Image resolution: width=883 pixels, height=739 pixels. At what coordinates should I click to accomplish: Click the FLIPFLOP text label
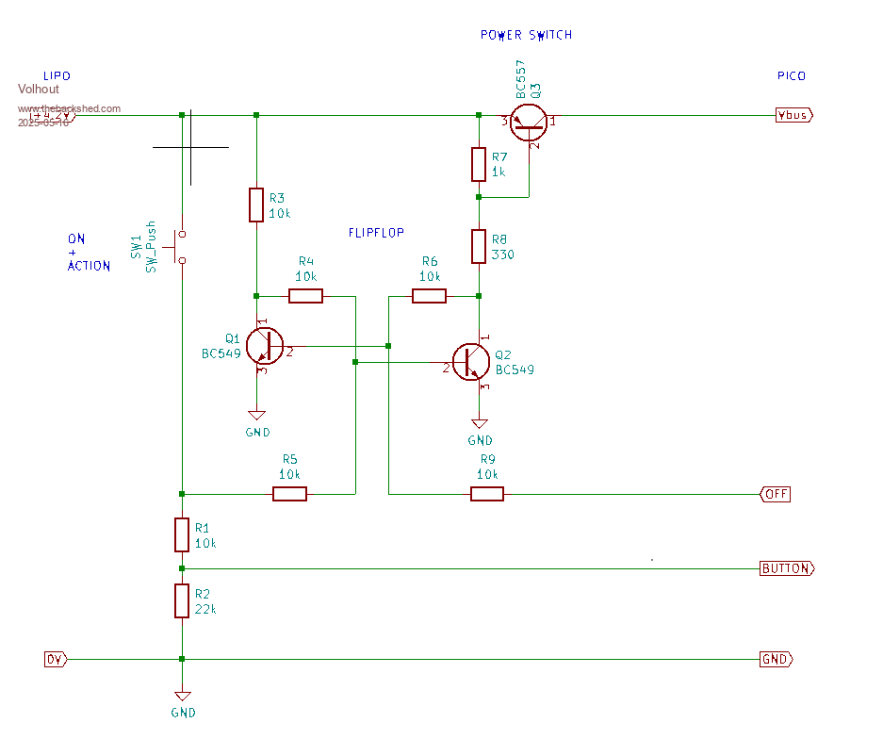click(x=376, y=232)
